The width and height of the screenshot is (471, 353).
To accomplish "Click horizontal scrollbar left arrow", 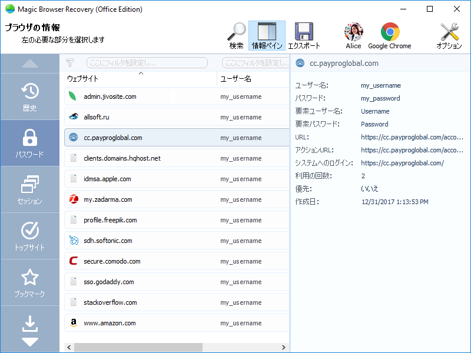I will (69, 347).
